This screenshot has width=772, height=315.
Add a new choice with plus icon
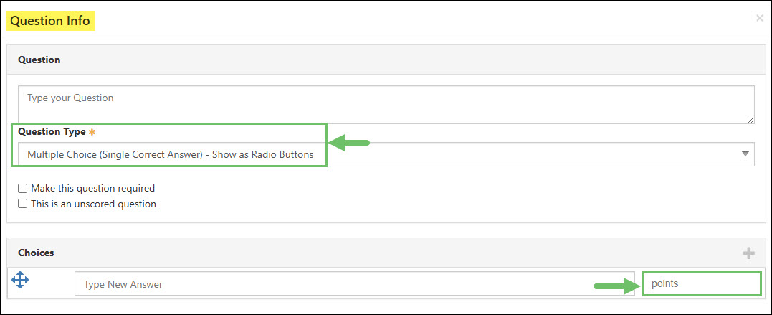748,253
